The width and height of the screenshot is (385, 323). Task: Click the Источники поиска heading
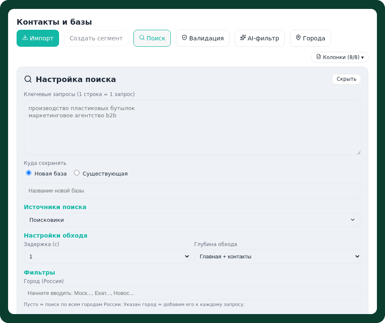(x=55, y=207)
